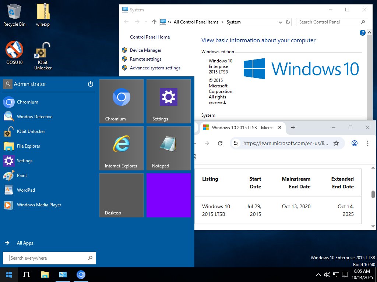The width and height of the screenshot is (377, 282).
Task: Open the winexp zip folder icon
Action: (43, 15)
